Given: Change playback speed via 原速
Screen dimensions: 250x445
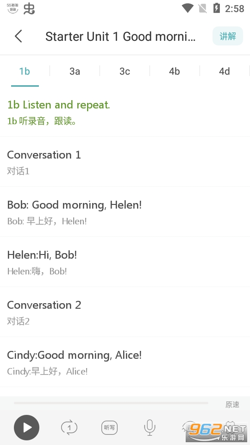Looking at the screenshot, I should 232,404.
